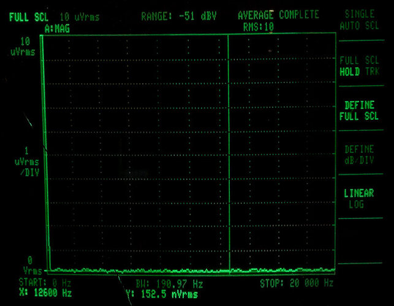The height and width of the screenshot is (306, 394).
Task: Click the Y: 152.5 nVrms marker value
Action: (161, 294)
